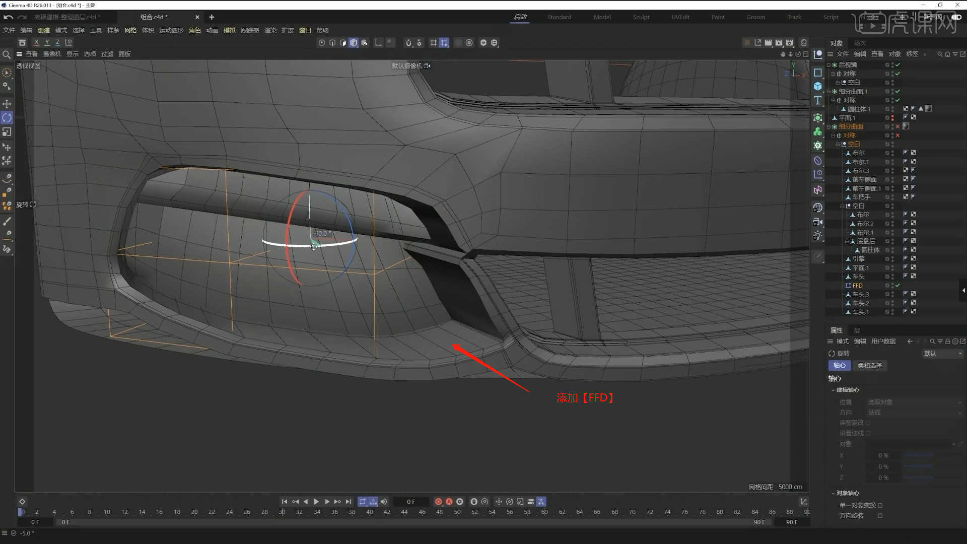Click the current frame field showing 0 F

tap(411, 502)
